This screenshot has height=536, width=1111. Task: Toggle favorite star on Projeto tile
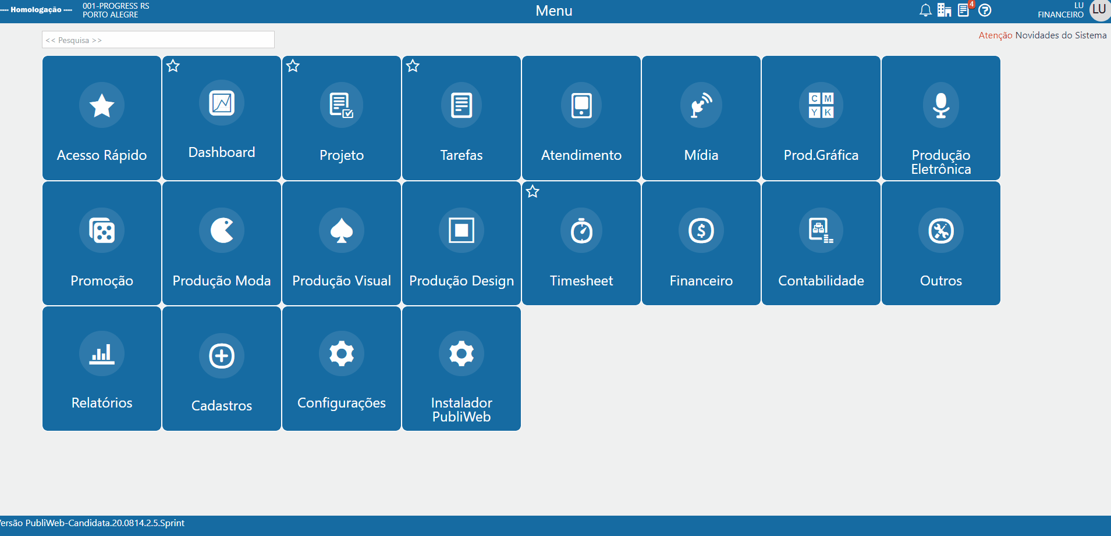[x=293, y=66]
